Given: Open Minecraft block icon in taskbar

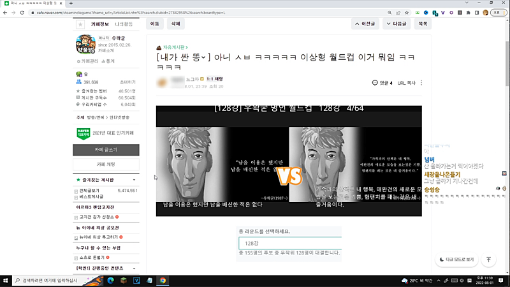Looking at the screenshot, I should coord(124,281).
